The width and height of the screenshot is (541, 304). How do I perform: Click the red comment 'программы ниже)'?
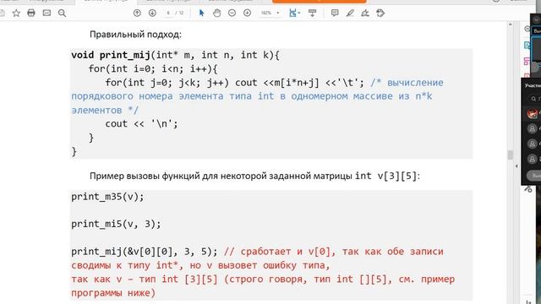coord(113,293)
